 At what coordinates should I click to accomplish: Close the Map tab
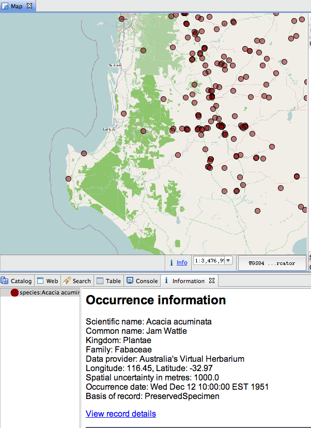pyautogui.click(x=29, y=6)
